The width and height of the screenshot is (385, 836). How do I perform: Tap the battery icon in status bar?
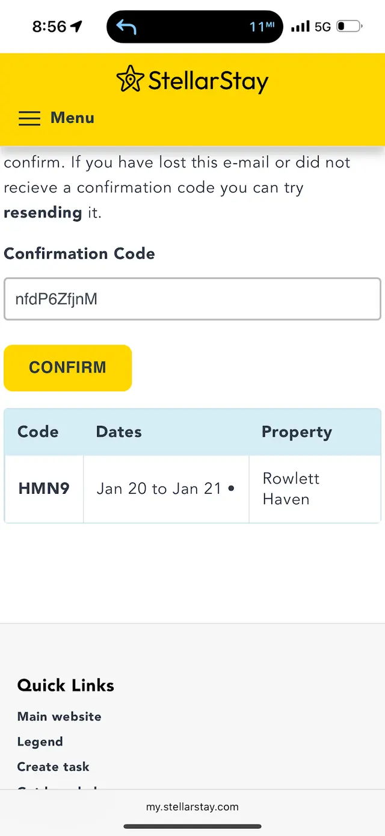pyautogui.click(x=350, y=27)
